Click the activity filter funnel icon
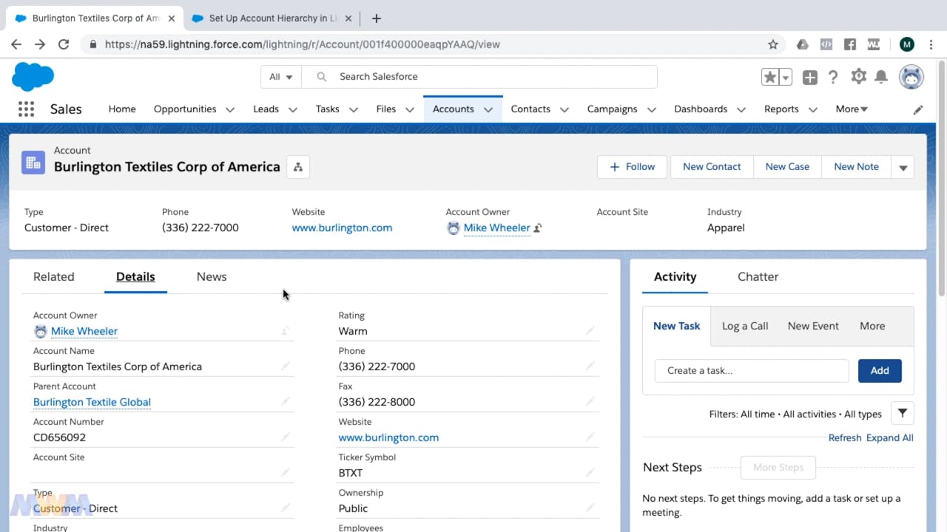 (x=903, y=414)
